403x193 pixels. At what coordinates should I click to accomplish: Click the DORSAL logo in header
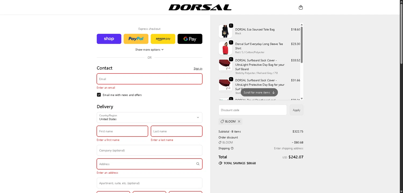(200, 7)
